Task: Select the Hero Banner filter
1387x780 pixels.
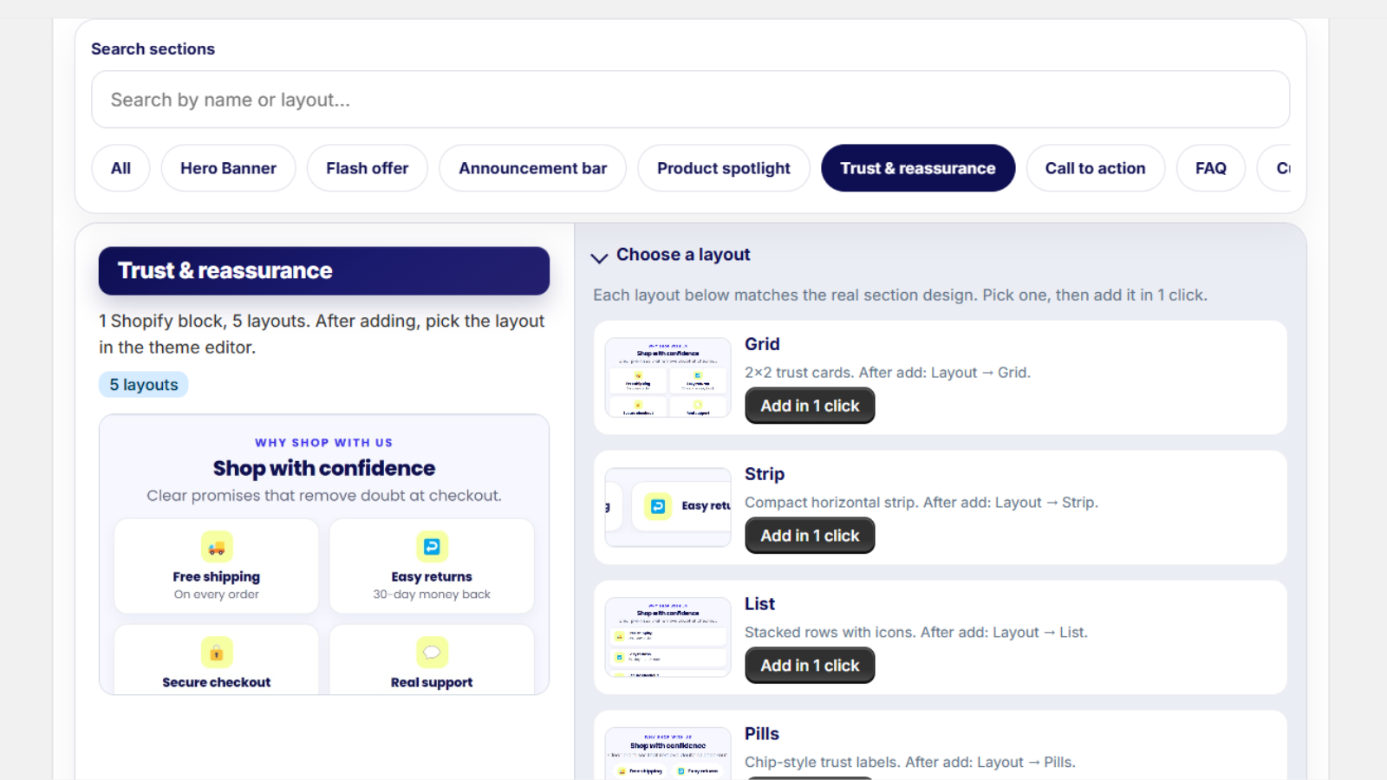Action: (x=228, y=168)
